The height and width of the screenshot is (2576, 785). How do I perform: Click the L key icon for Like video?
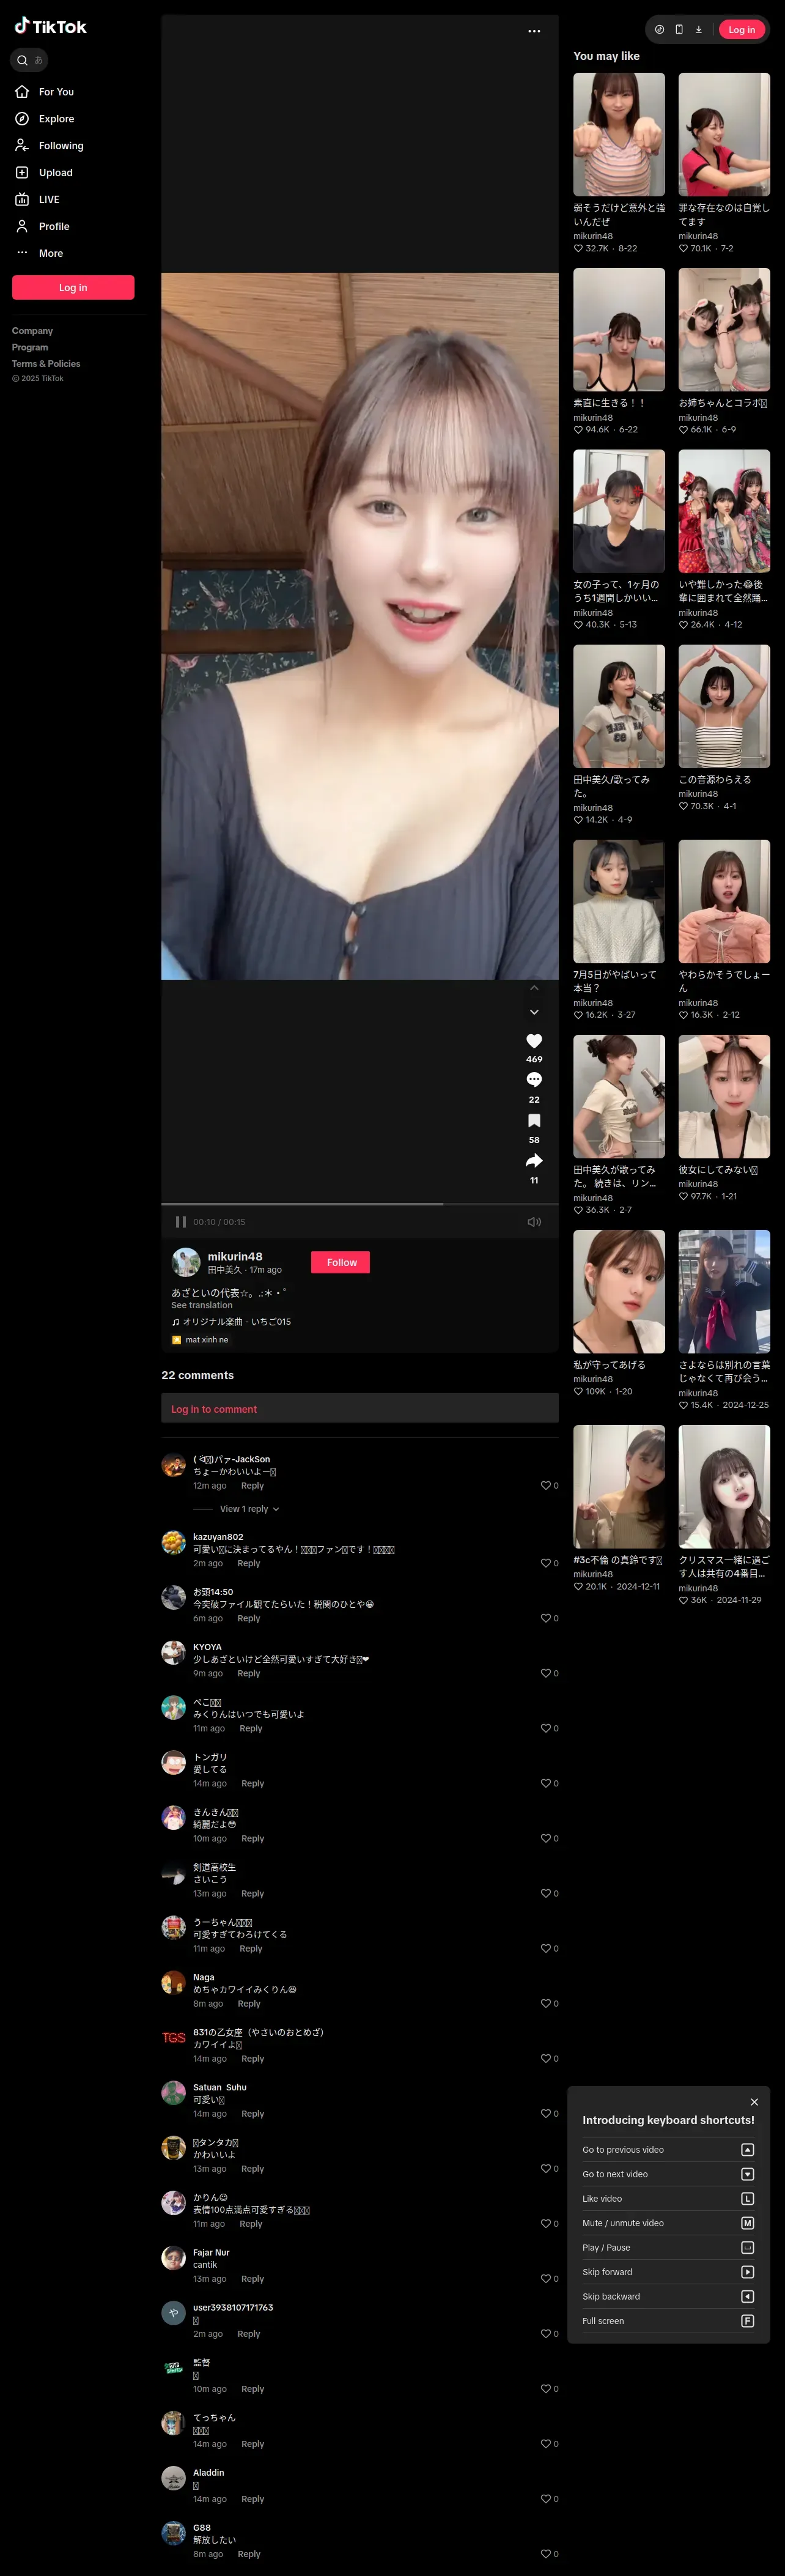click(747, 2199)
